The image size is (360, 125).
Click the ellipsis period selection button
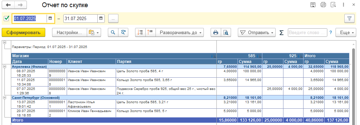coord(113,19)
